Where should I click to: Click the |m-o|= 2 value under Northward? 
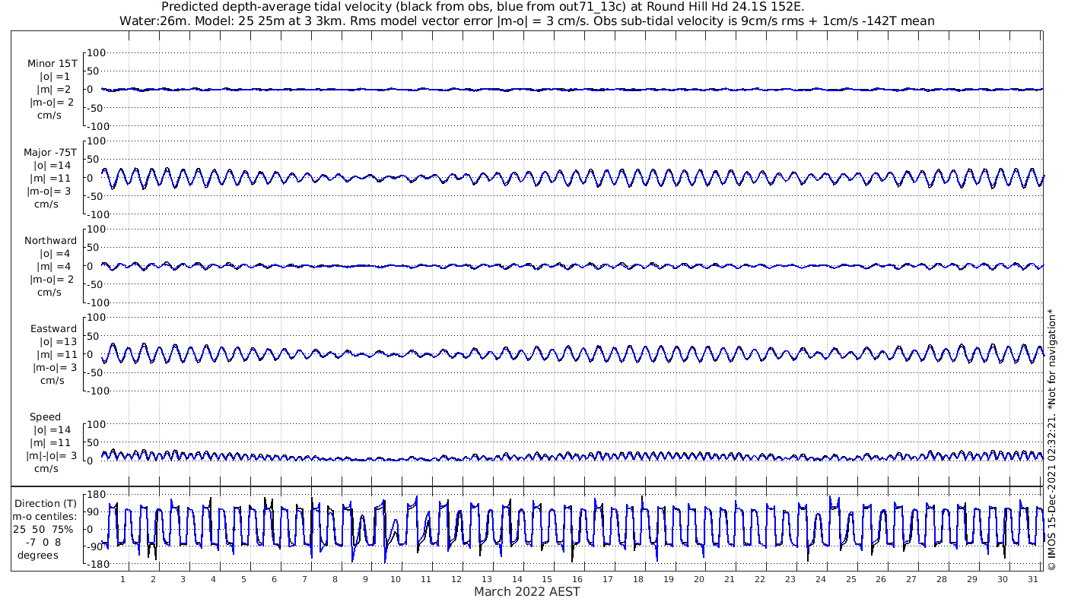pyautogui.click(x=52, y=279)
